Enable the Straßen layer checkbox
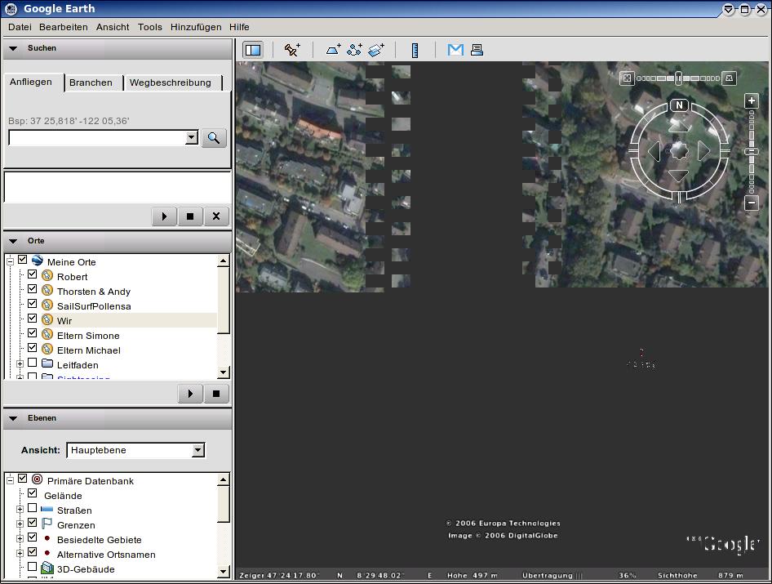The height and width of the screenshot is (584, 772). coord(33,510)
